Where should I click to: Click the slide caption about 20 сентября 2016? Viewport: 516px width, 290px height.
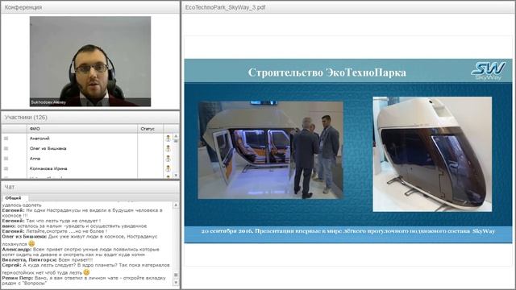(x=347, y=231)
